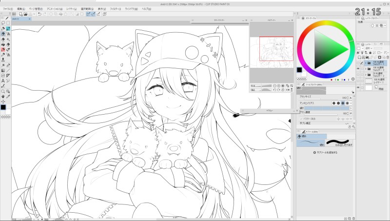Rotate canvas left in Navigator
The image size is (390, 221).
pyautogui.click(x=274, y=90)
